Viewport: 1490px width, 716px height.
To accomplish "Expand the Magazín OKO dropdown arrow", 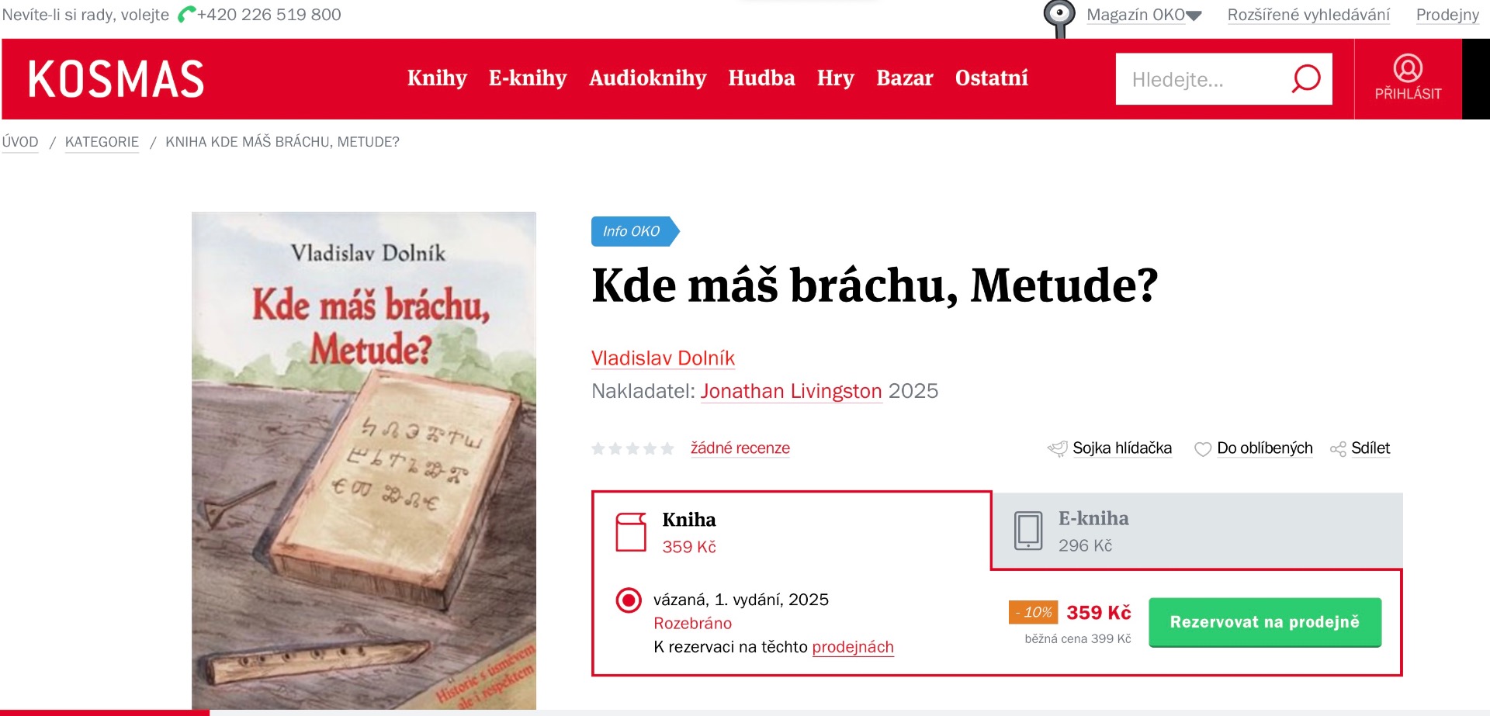I will click(1194, 16).
